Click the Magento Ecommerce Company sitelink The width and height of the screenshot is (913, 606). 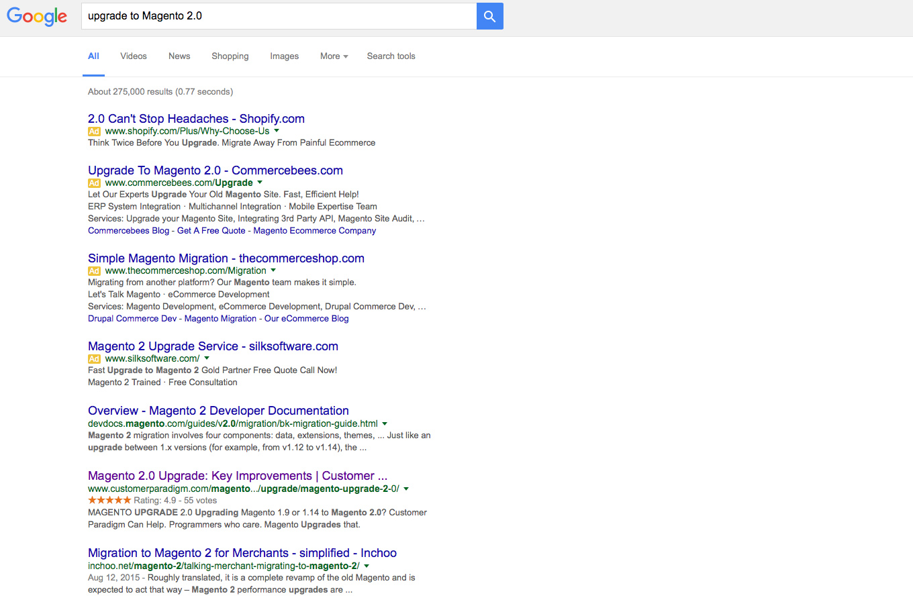[x=315, y=231]
